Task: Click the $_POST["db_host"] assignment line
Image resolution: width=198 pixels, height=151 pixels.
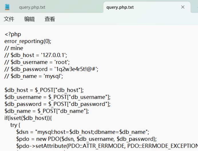Action: pos(44,90)
